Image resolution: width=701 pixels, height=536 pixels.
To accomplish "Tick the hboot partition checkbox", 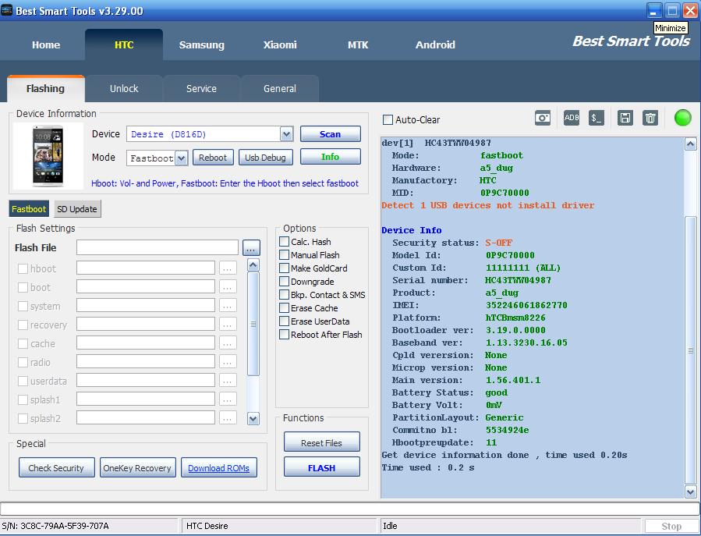I will click(x=23, y=269).
